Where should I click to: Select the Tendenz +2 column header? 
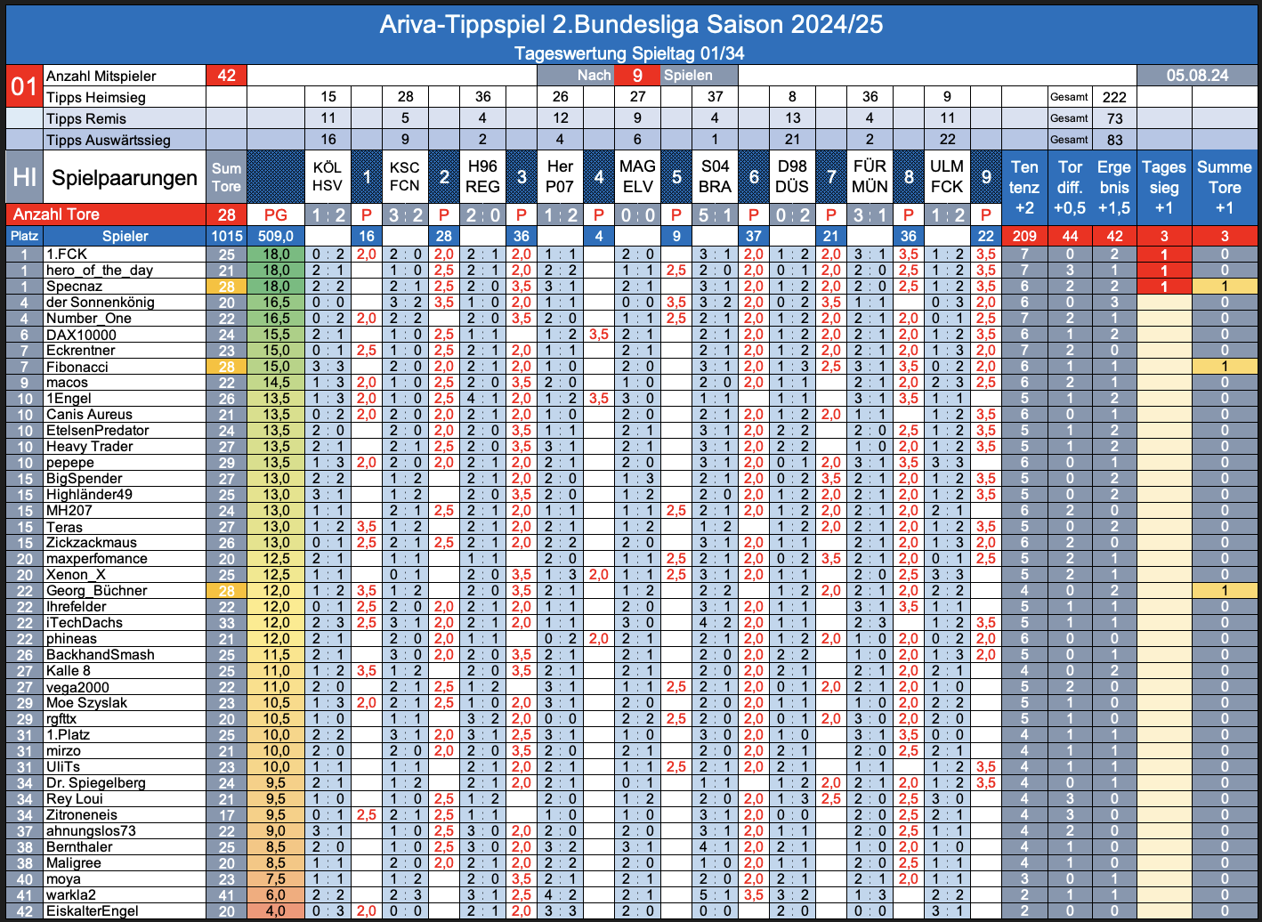click(x=1024, y=187)
